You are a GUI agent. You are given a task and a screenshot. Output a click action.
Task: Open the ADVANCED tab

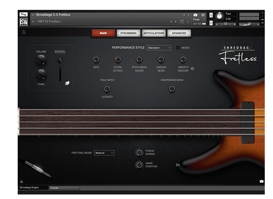(179, 33)
